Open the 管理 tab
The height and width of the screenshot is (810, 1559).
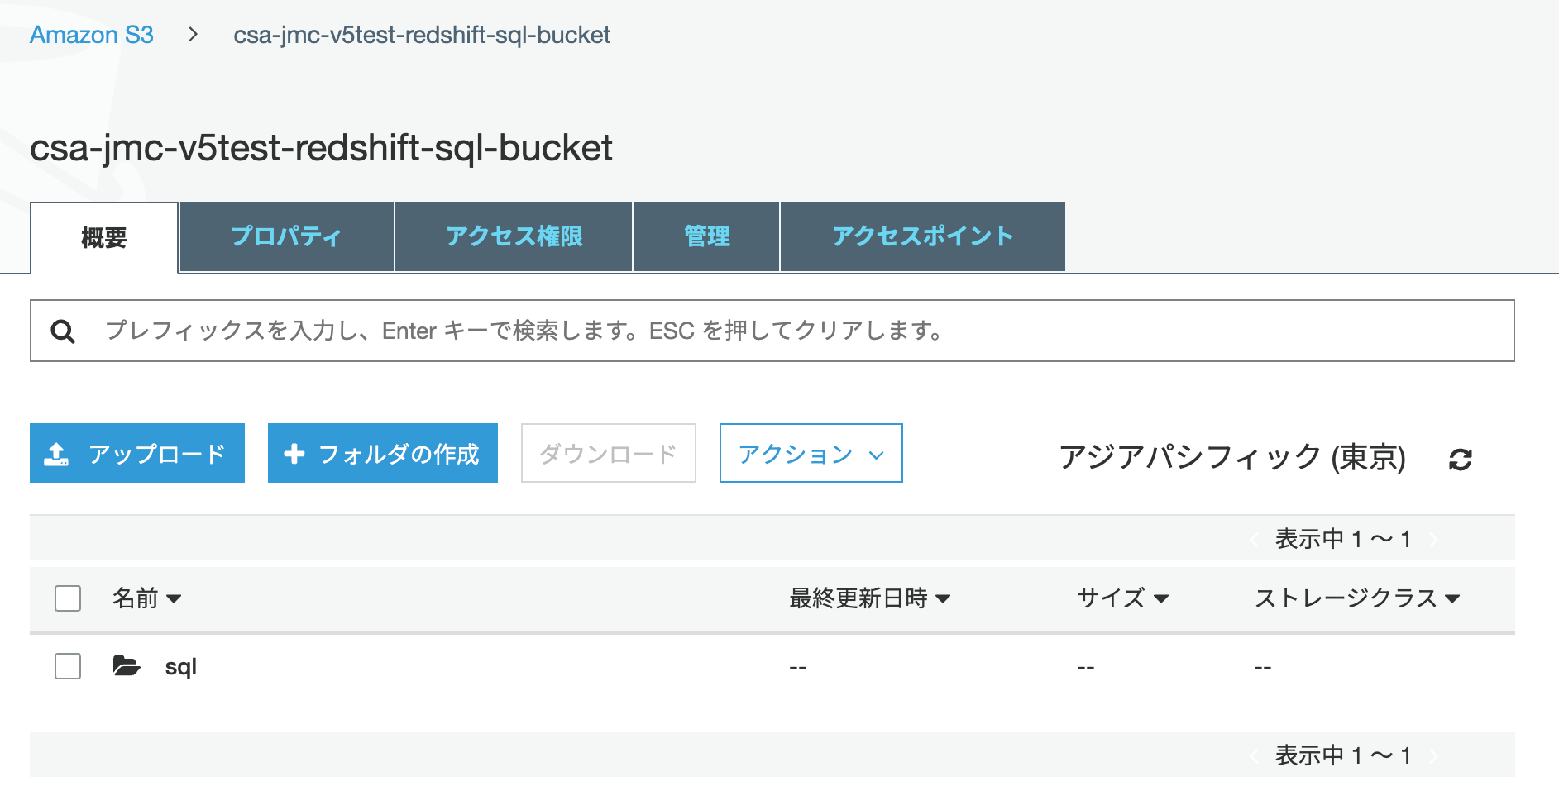click(x=705, y=236)
